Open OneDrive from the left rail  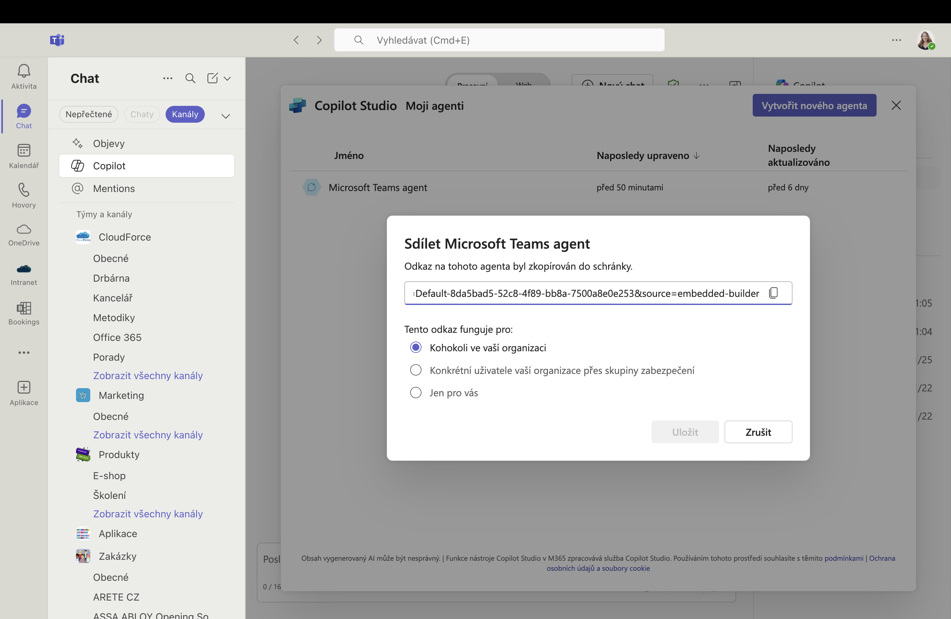[24, 235]
